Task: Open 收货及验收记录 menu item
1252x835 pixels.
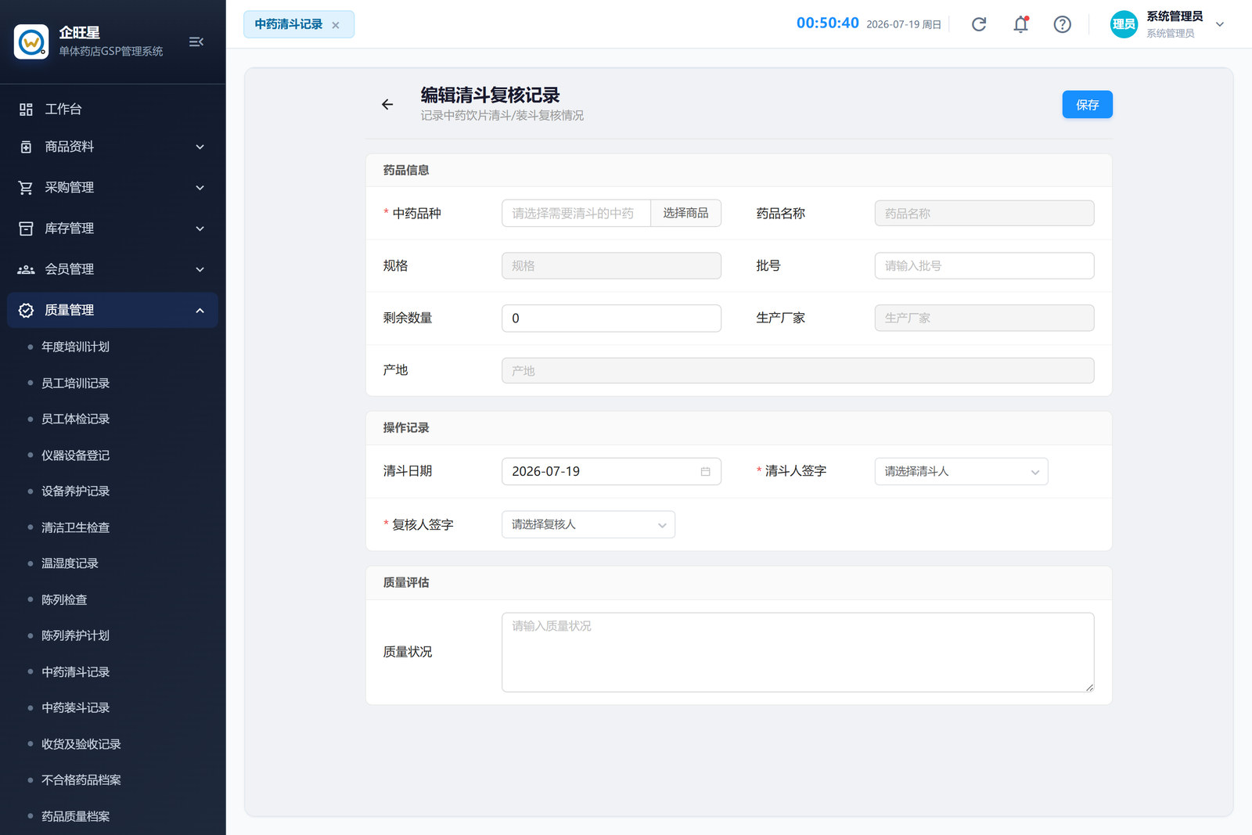Action: click(81, 744)
